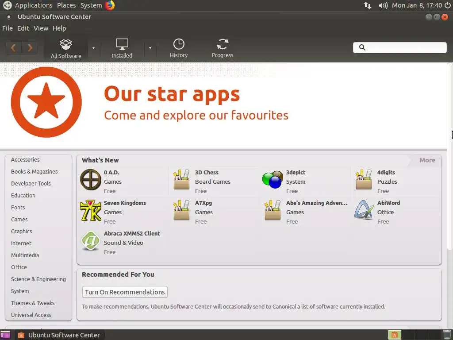Open the A7Xpg package icon
This screenshot has width=453, height=340.
[x=181, y=210]
